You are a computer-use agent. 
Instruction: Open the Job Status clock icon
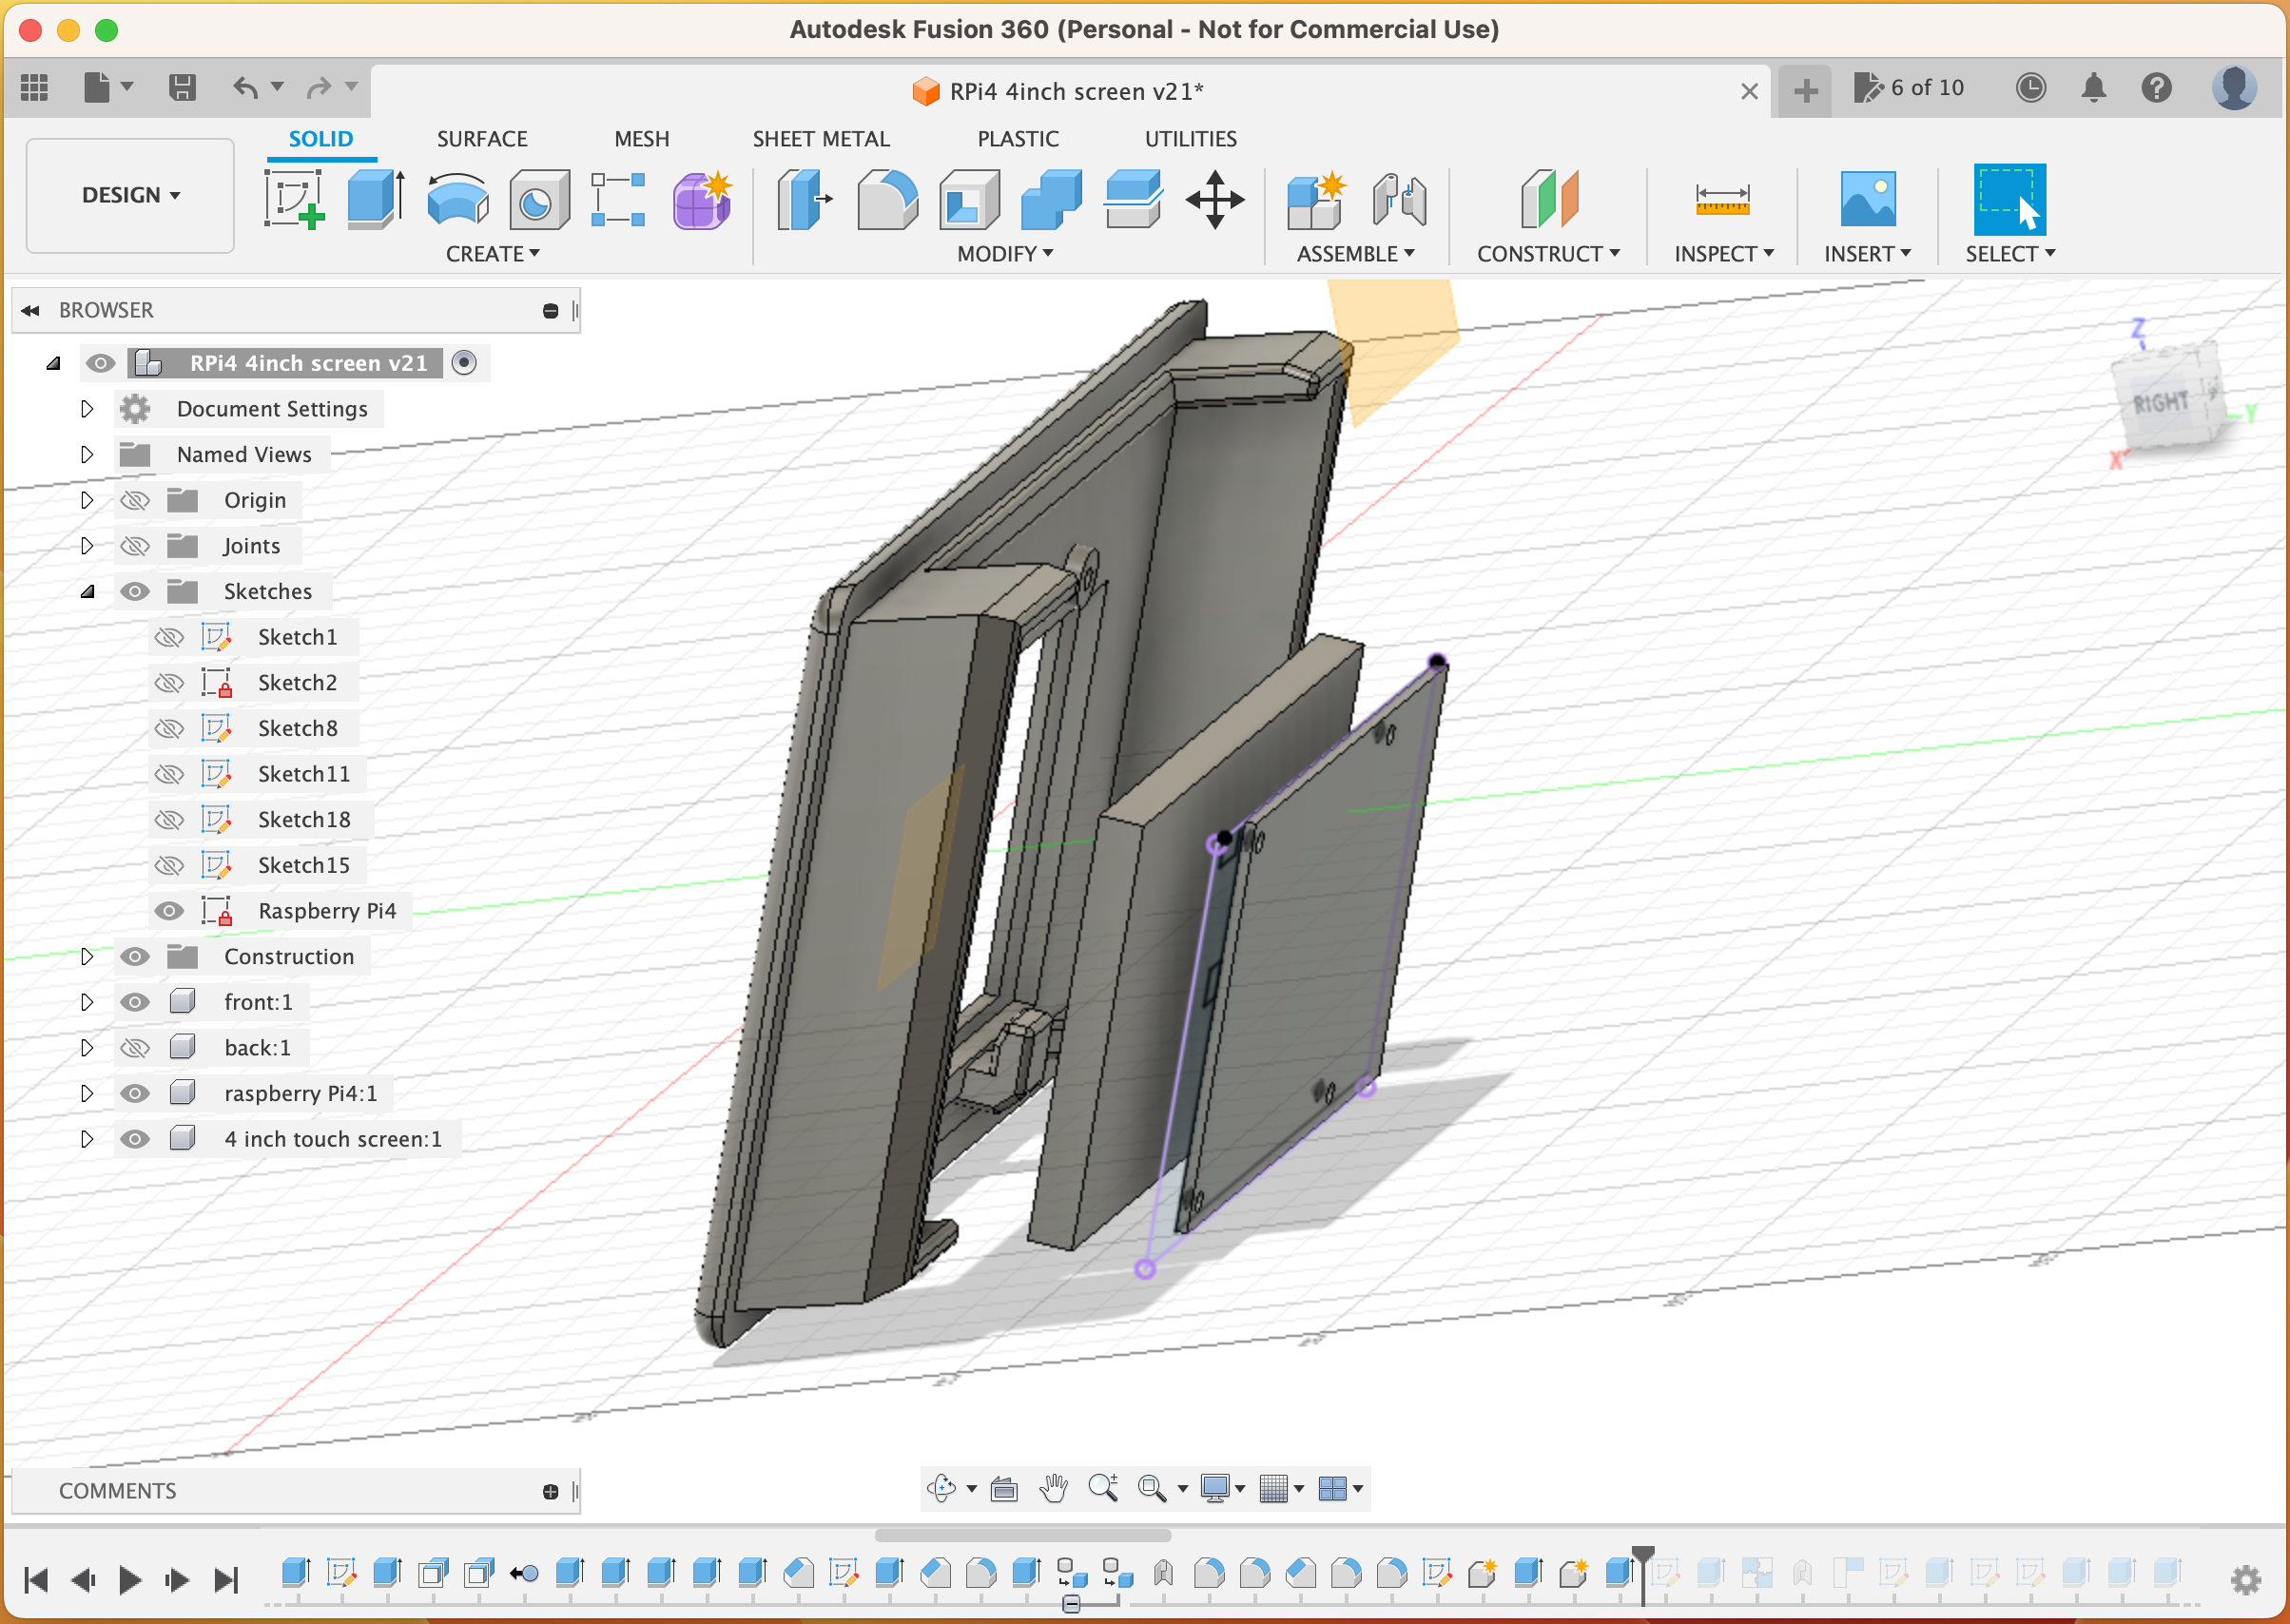[x=2030, y=88]
